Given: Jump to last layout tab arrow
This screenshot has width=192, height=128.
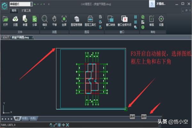Looking at the screenshot, I should point(12,119).
